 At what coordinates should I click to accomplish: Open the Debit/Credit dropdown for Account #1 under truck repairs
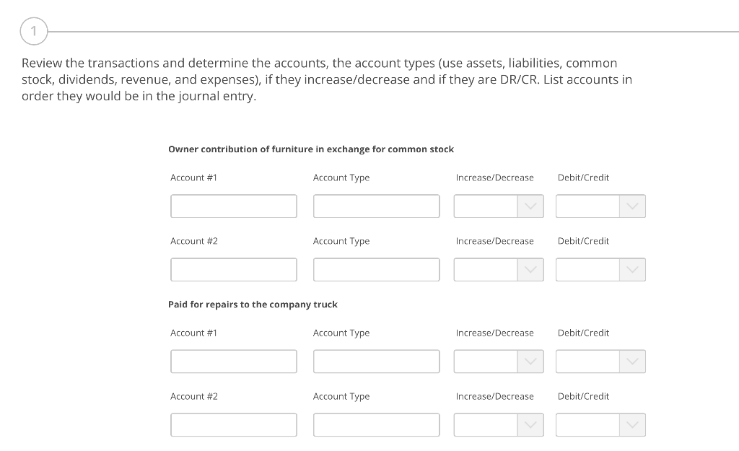click(x=600, y=361)
